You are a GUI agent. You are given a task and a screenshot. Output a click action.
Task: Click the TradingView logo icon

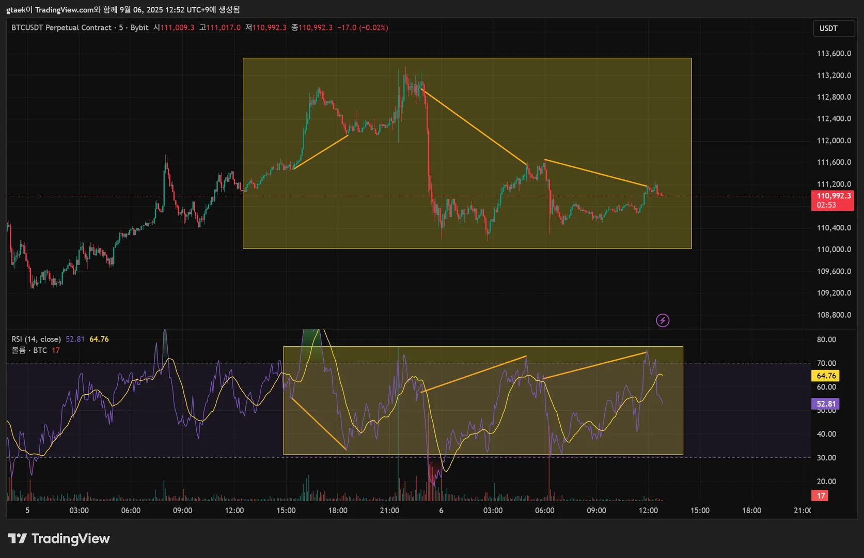(17, 538)
